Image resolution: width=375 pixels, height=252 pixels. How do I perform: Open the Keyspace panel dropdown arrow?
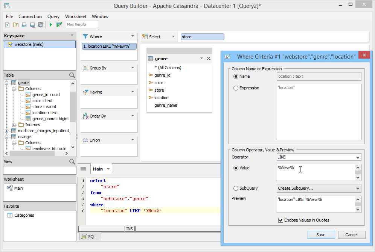(72, 36)
